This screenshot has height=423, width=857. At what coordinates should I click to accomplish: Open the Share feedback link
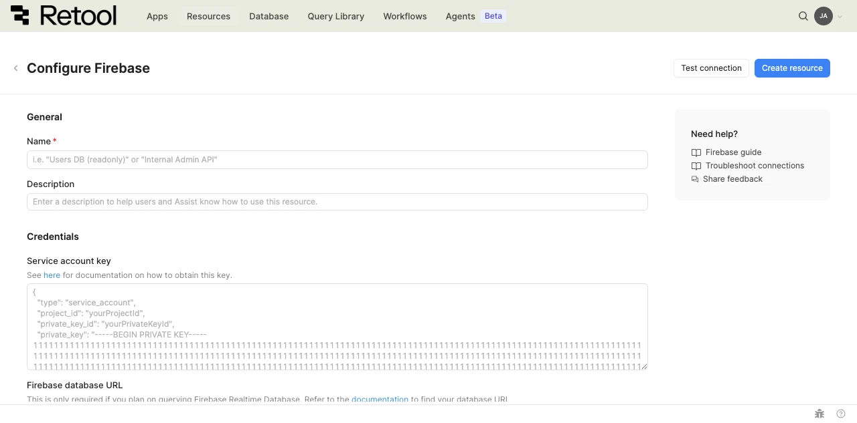pyautogui.click(x=733, y=179)
